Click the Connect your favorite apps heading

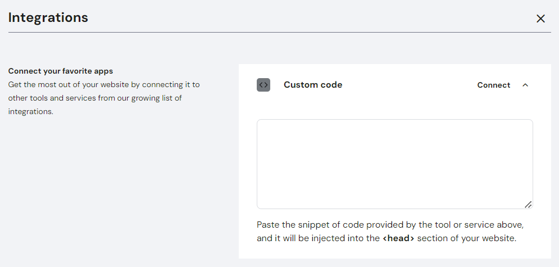[x=61, y=71]
